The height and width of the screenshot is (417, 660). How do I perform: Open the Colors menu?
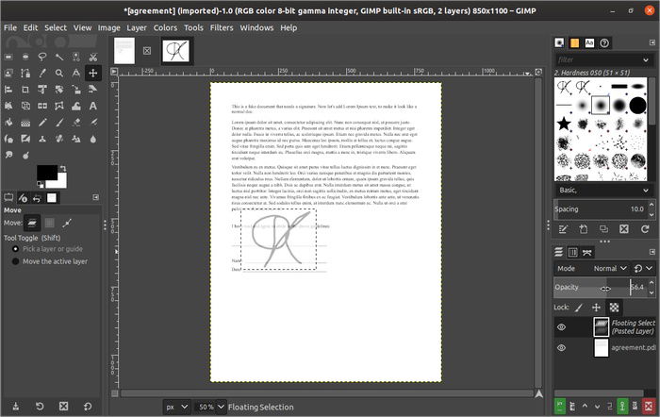point(165,28)
